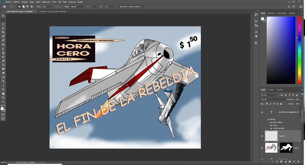Open the search icon at top right
Image resolution: width=305 pixels, height=165 pixels.
289,7
